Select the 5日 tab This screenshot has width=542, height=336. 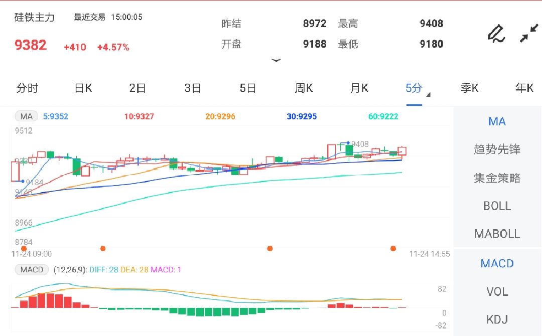(248, 88)
